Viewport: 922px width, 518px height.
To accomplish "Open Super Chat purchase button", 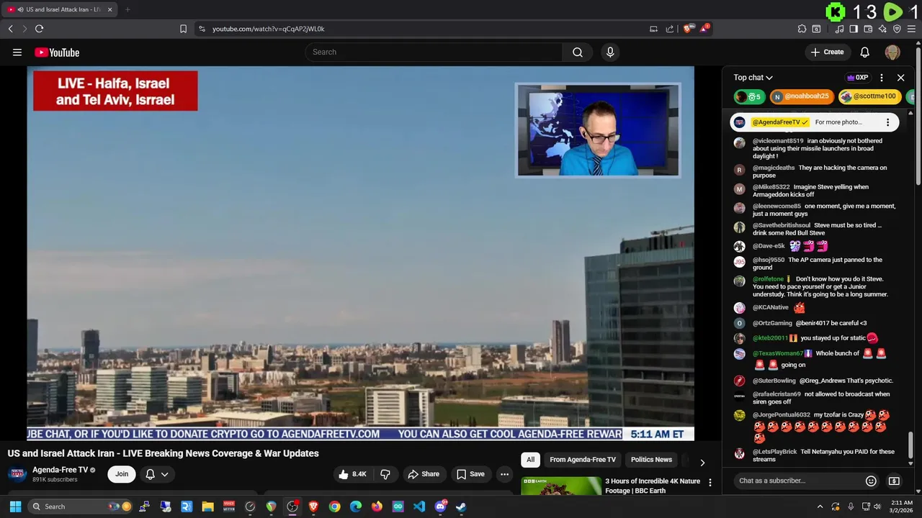I will click(894, 481).
